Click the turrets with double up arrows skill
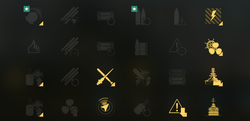 35,107
